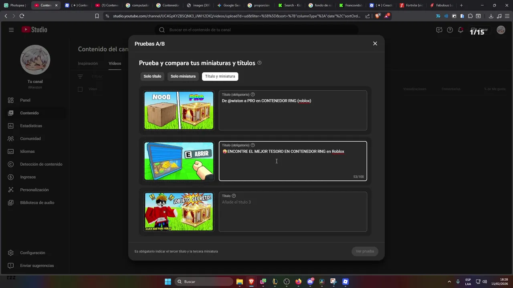This screenshot has height=288, width=513.
Task: Select the Solo título option
Action: point(152,76)
